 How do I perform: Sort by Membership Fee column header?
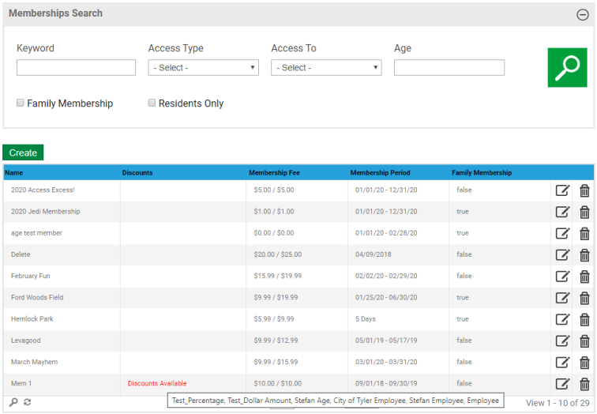click(x=273, y=173)
